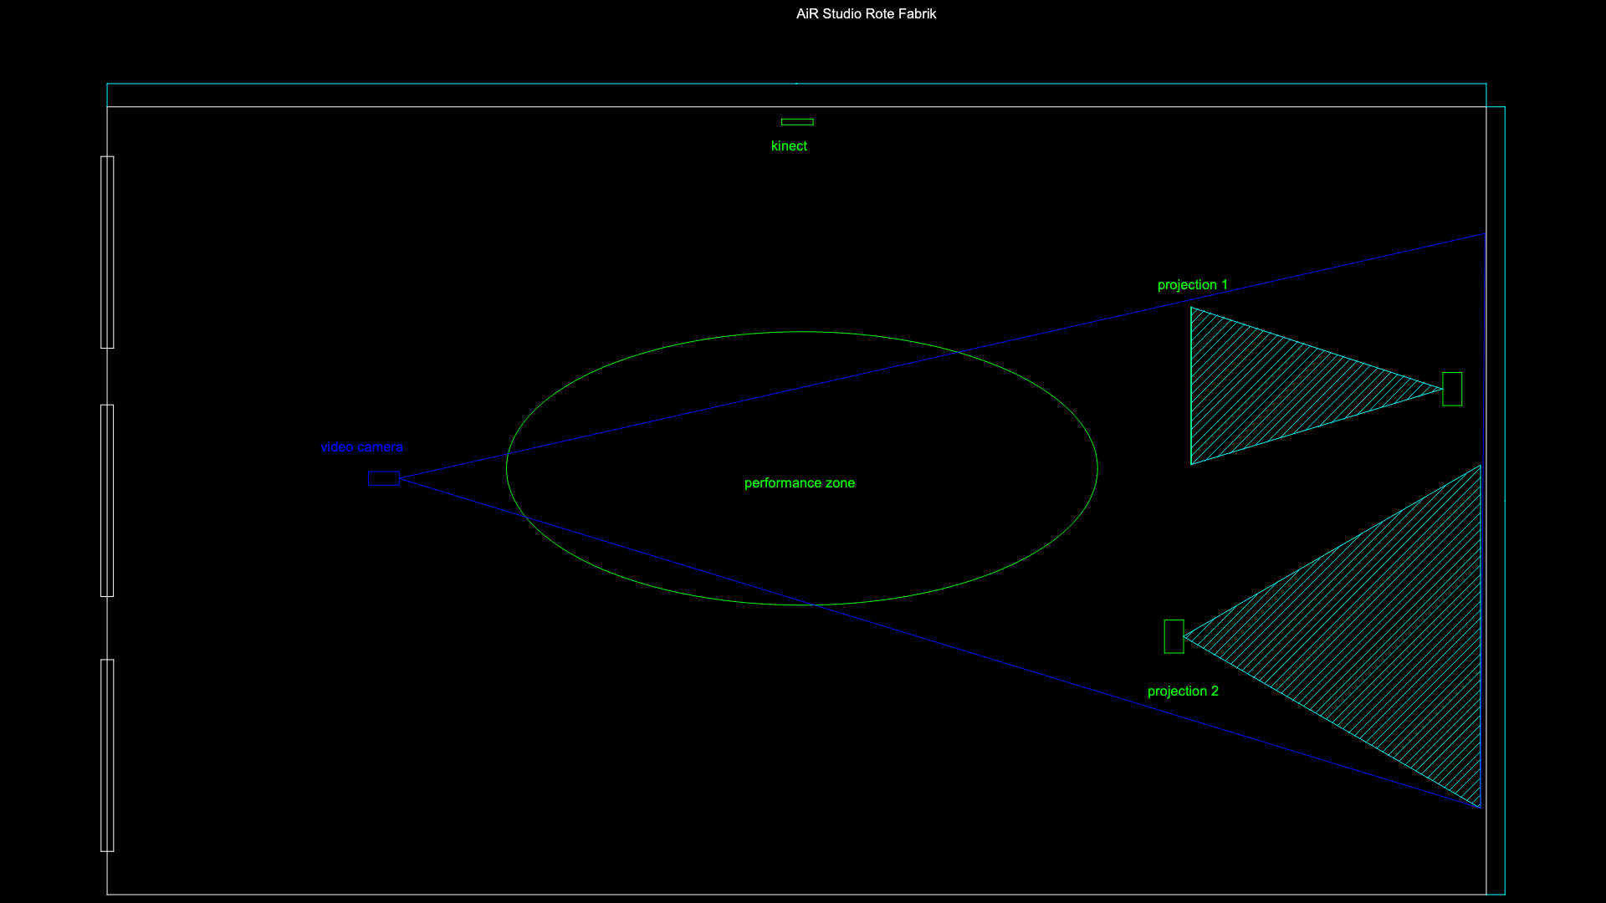This screenshot has width=1606, height=903.
Task: Click the 'AiR Studio Rote Fabrik' title
Action: pyautogui.click(x=866, y=14)
